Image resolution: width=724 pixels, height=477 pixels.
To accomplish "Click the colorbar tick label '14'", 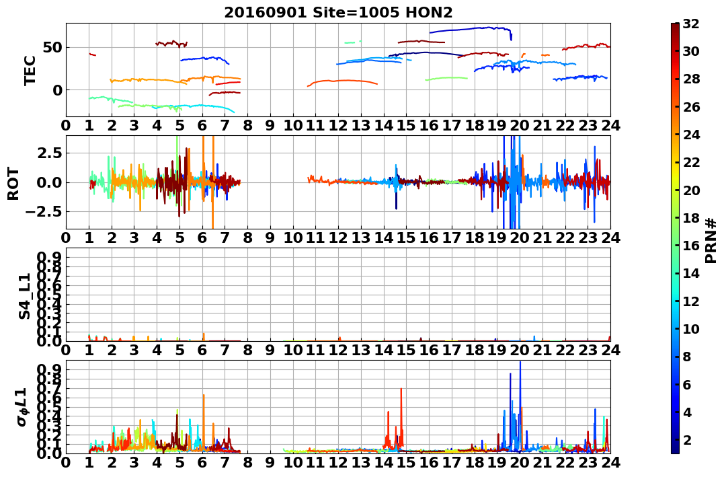I will (x=690, y=273).
